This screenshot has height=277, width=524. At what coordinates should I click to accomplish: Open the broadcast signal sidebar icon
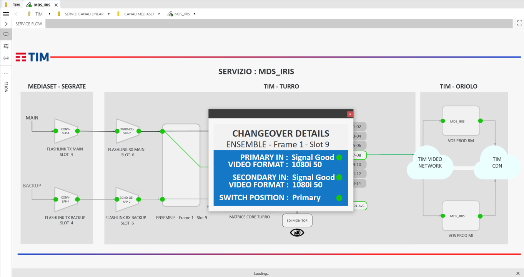[6, 58]
